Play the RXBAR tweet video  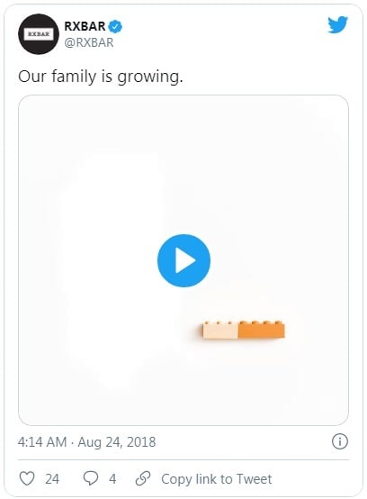(183, 260)
